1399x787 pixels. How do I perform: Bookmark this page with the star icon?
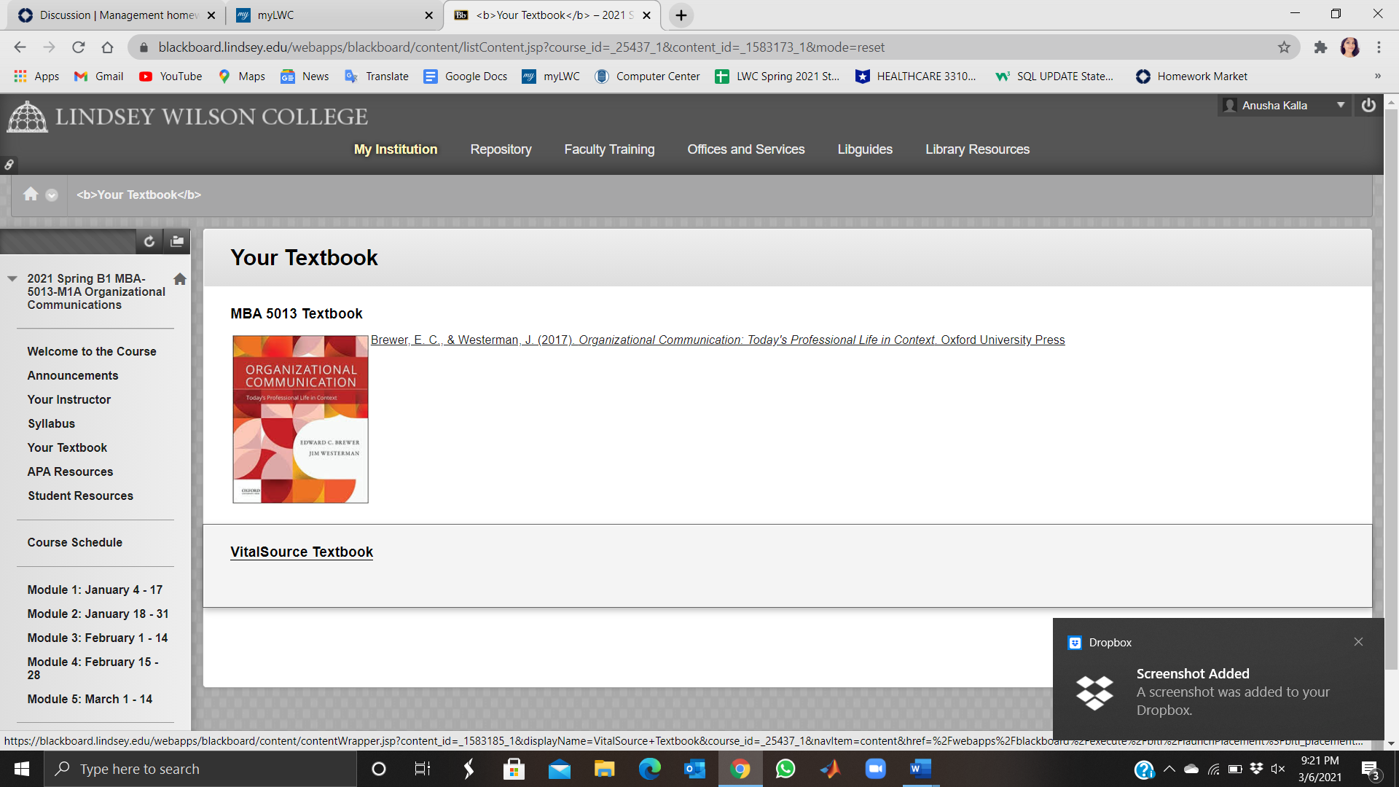1284,47
